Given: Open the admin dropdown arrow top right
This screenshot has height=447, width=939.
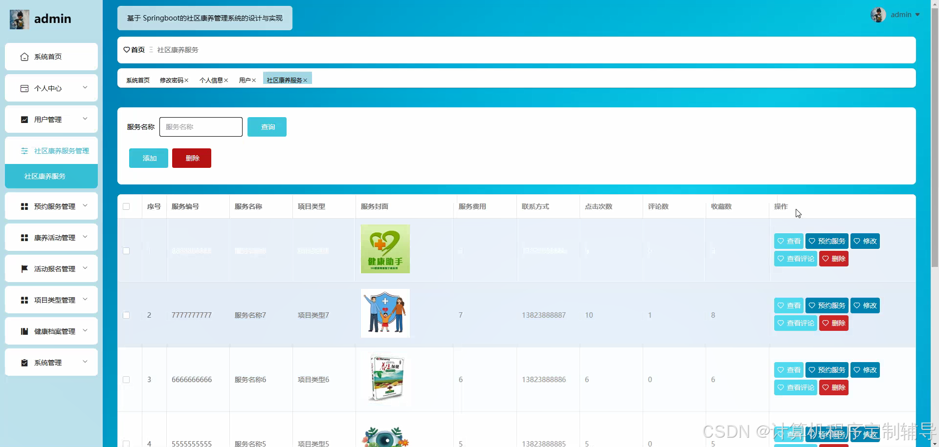Looking at the screenshot, I should 917,15.
